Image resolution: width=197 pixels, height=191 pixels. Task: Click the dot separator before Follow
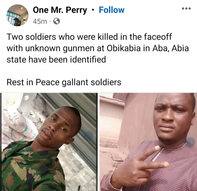coord(93,10)
